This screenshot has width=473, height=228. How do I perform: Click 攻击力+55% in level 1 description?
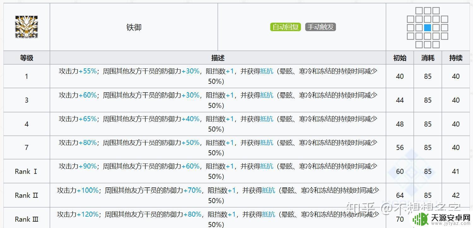78,71
